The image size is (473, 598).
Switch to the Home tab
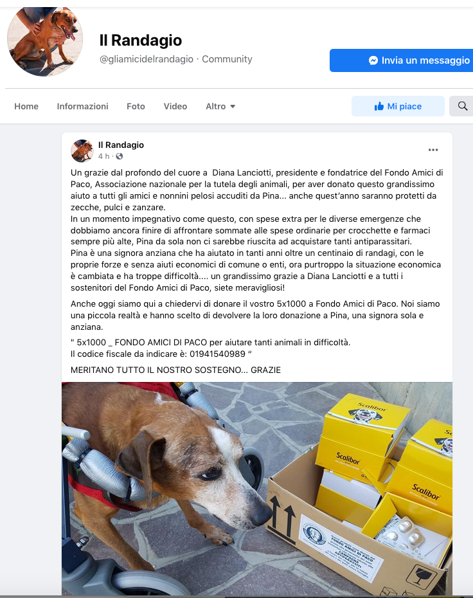[x=26, y=106]
